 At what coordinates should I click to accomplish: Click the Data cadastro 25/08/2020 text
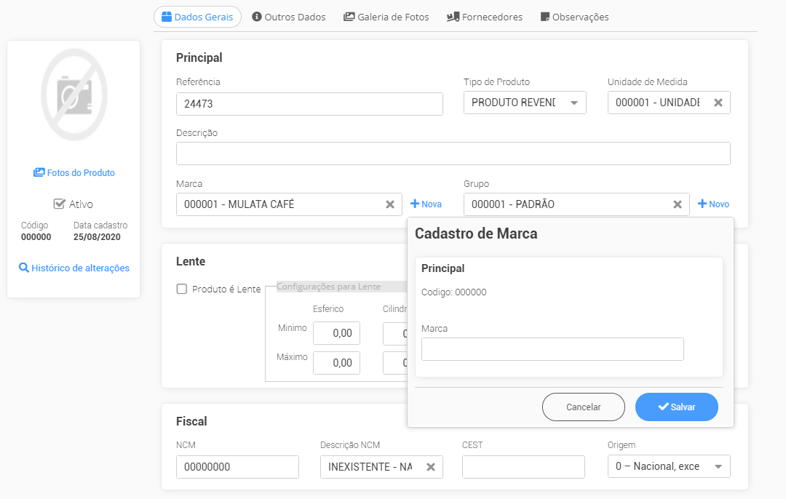pos(98,237)
